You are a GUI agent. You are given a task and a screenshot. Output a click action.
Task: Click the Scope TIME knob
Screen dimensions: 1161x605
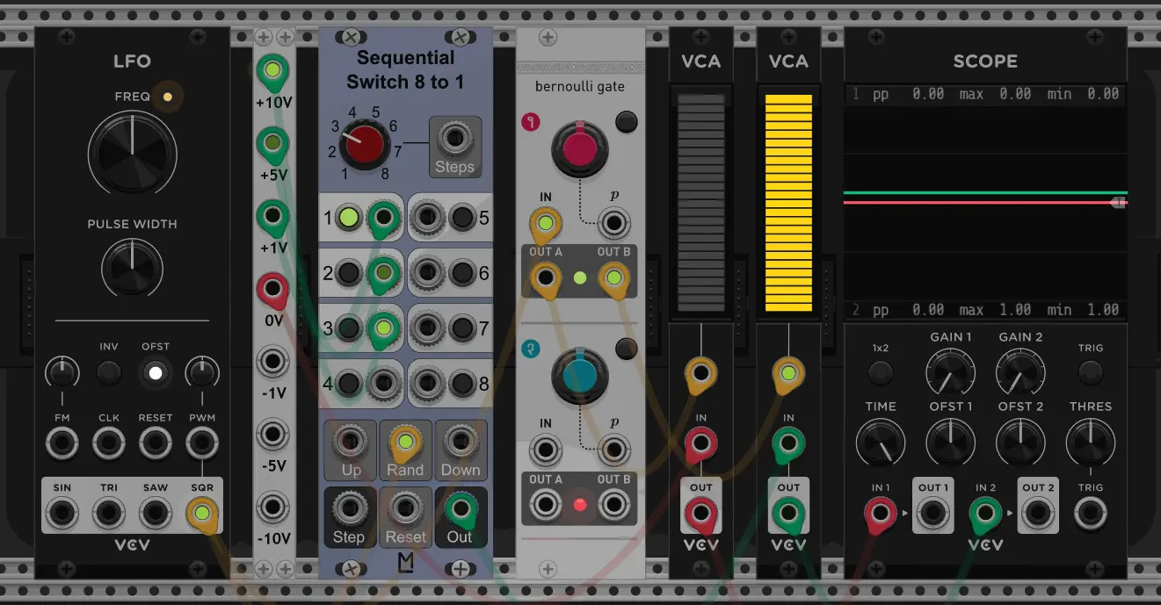coord(880,442)
